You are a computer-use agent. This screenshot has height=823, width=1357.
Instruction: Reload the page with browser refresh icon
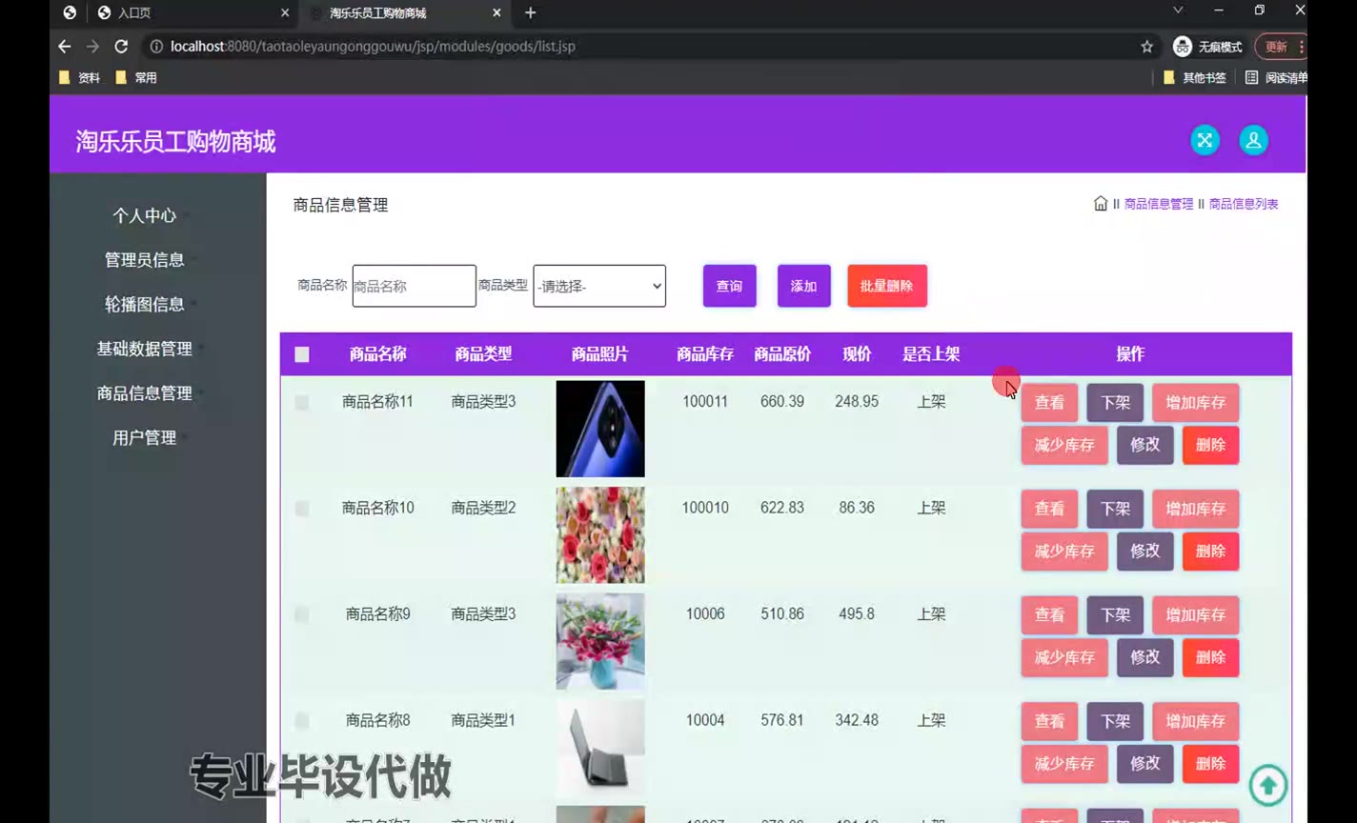(x=121, y=47)
